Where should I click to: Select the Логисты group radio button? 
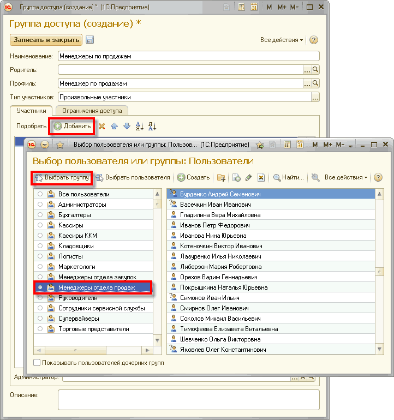[40, 256]
